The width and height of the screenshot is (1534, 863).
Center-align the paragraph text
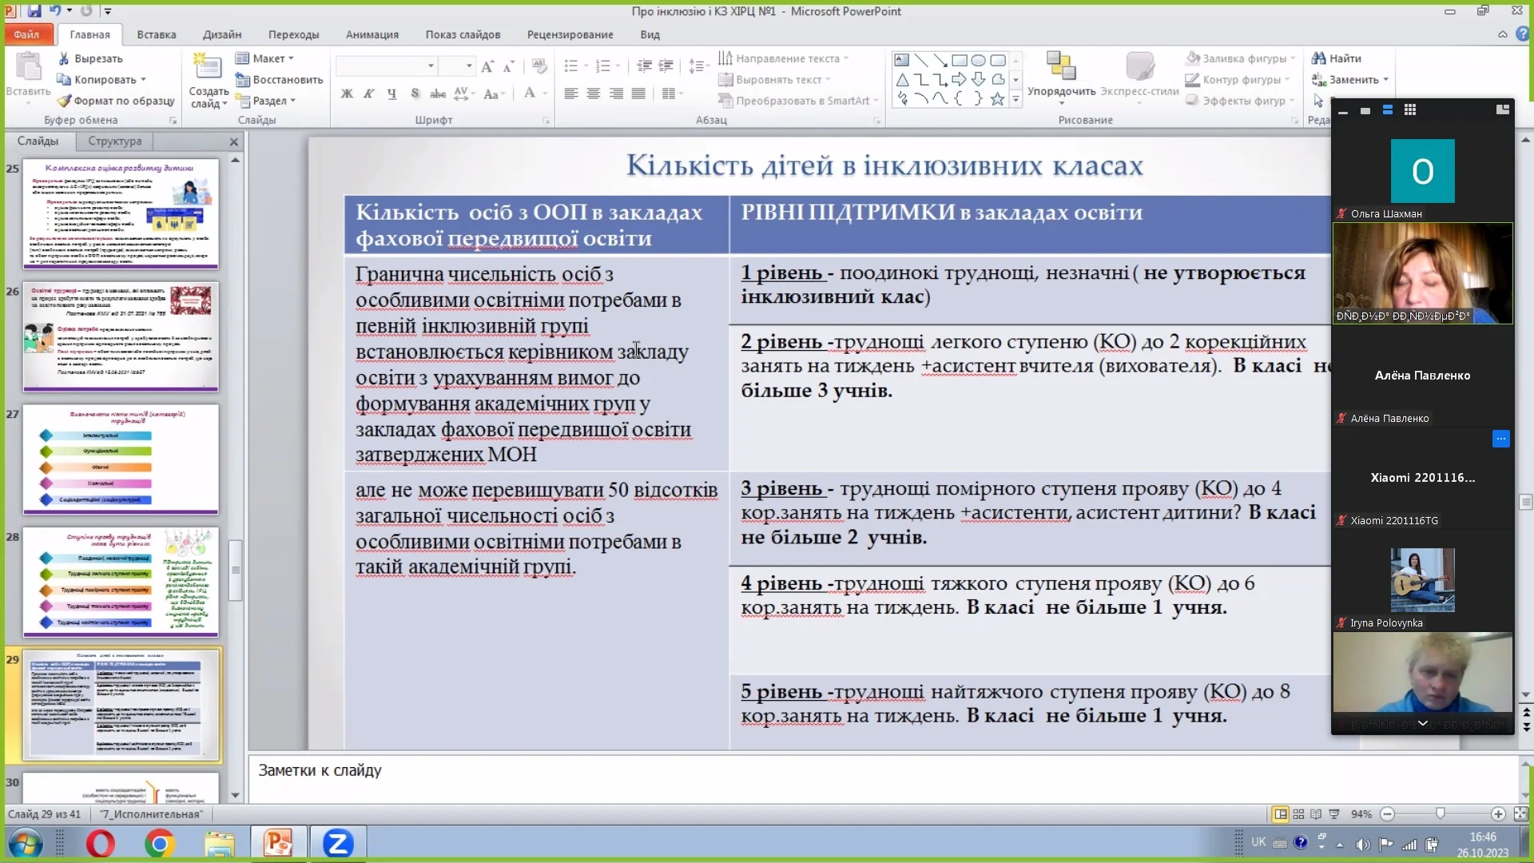tap(593, 93)
